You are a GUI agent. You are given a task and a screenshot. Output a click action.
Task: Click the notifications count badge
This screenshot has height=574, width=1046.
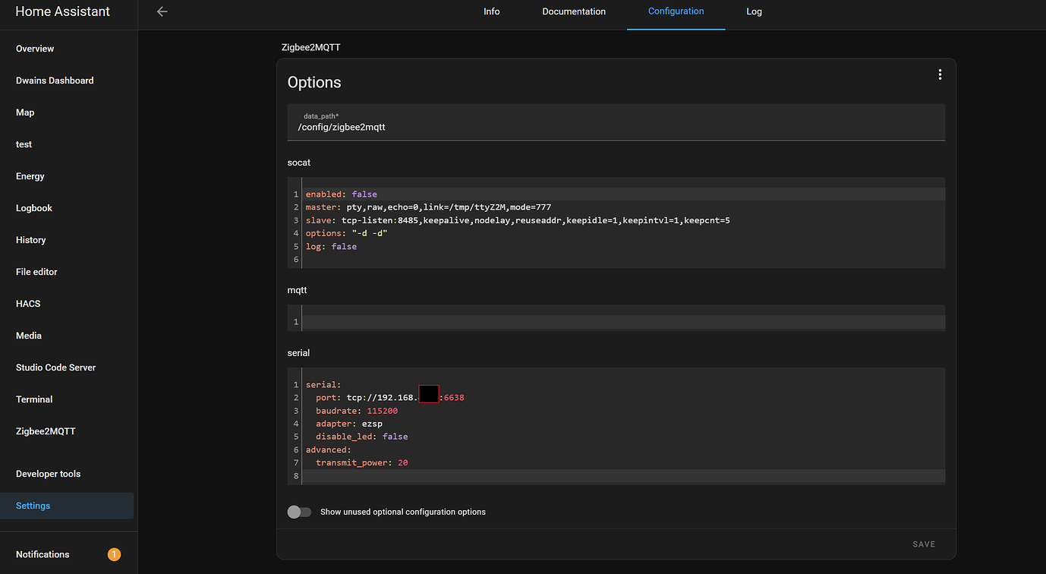click(114, 554)
